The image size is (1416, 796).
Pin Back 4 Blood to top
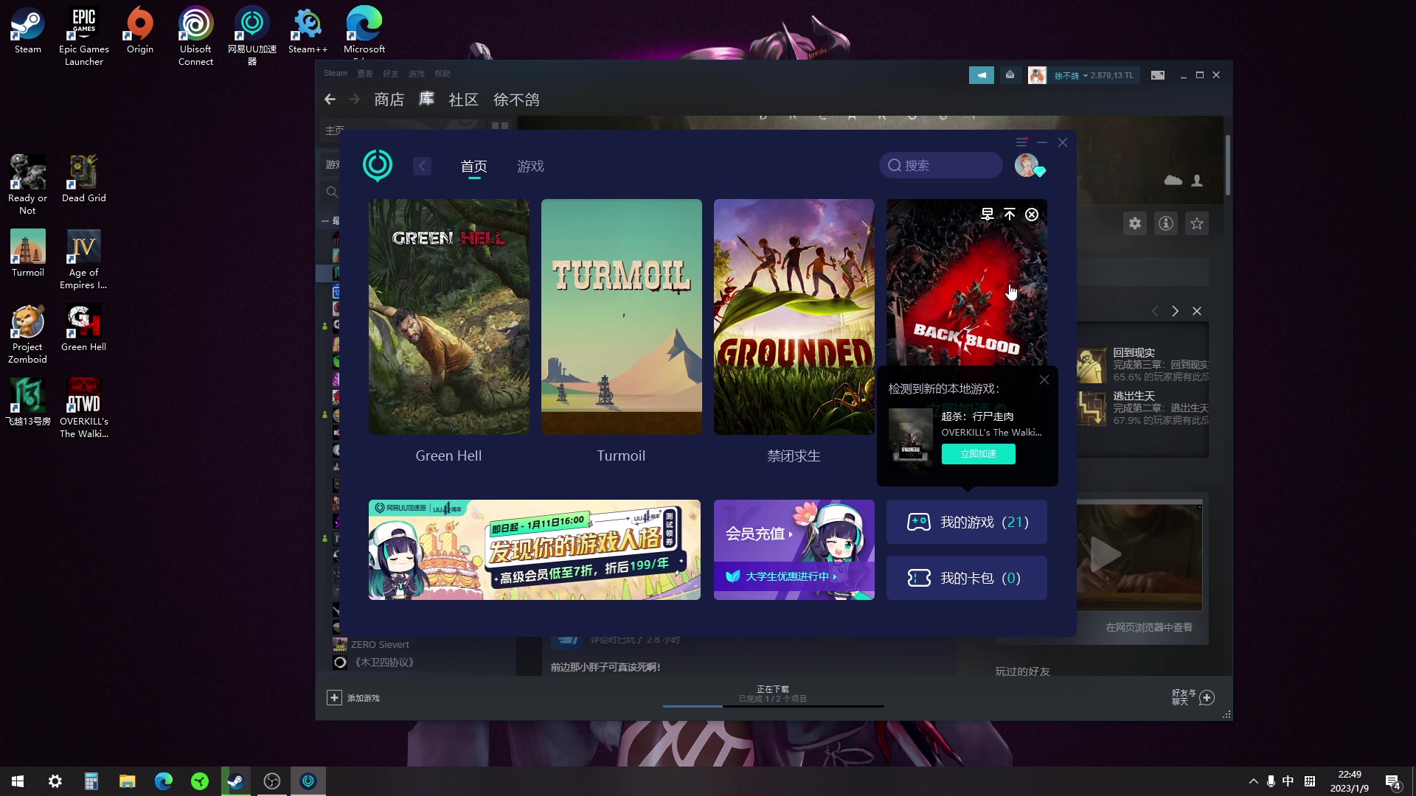(1010, 214)
